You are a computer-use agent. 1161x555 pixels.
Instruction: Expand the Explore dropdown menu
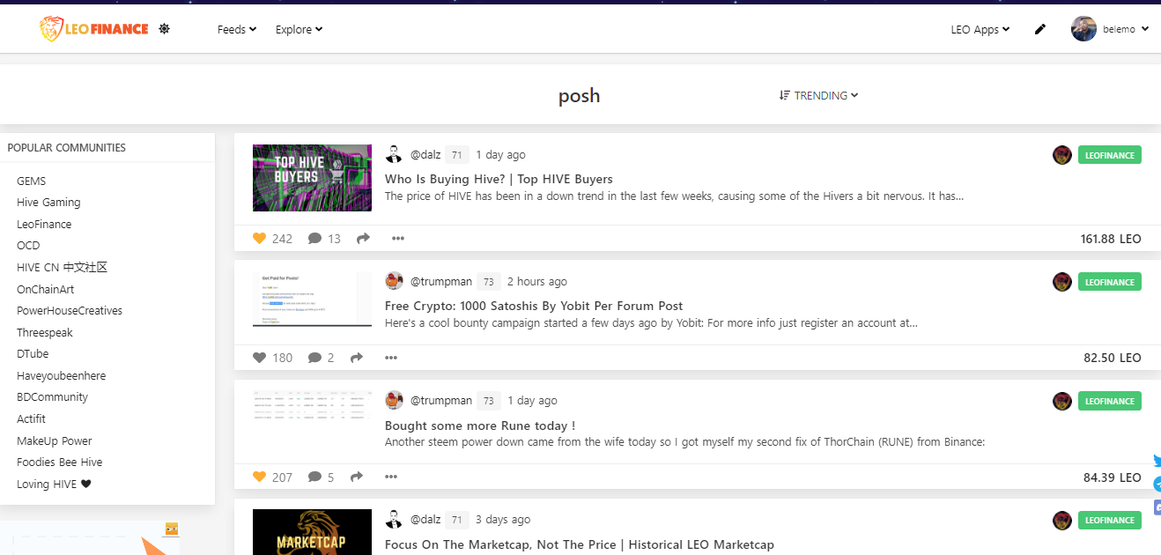pos(299,29)
